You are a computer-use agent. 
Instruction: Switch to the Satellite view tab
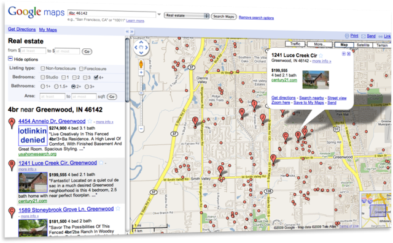(363, 45)
